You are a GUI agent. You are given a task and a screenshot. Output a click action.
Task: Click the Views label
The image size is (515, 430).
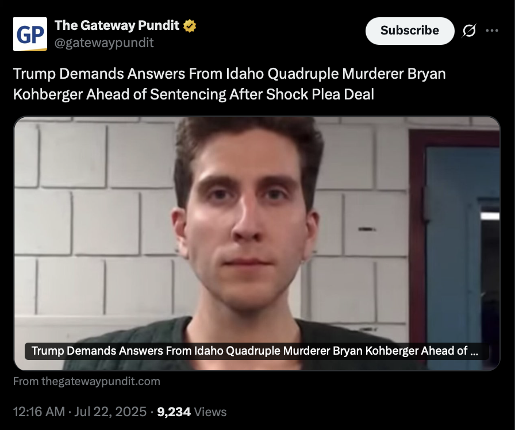click(x=210, y=412)
